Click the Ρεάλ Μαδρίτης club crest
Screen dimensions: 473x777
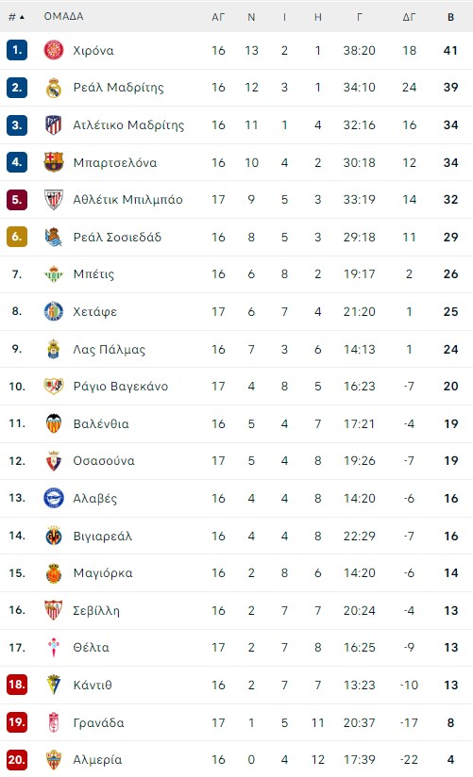[x=54, y=88]
